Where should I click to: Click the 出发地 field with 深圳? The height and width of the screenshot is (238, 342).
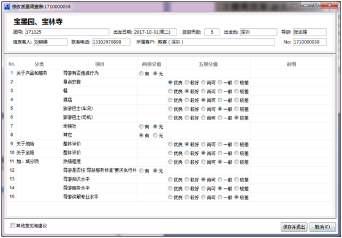click(259, 32)
